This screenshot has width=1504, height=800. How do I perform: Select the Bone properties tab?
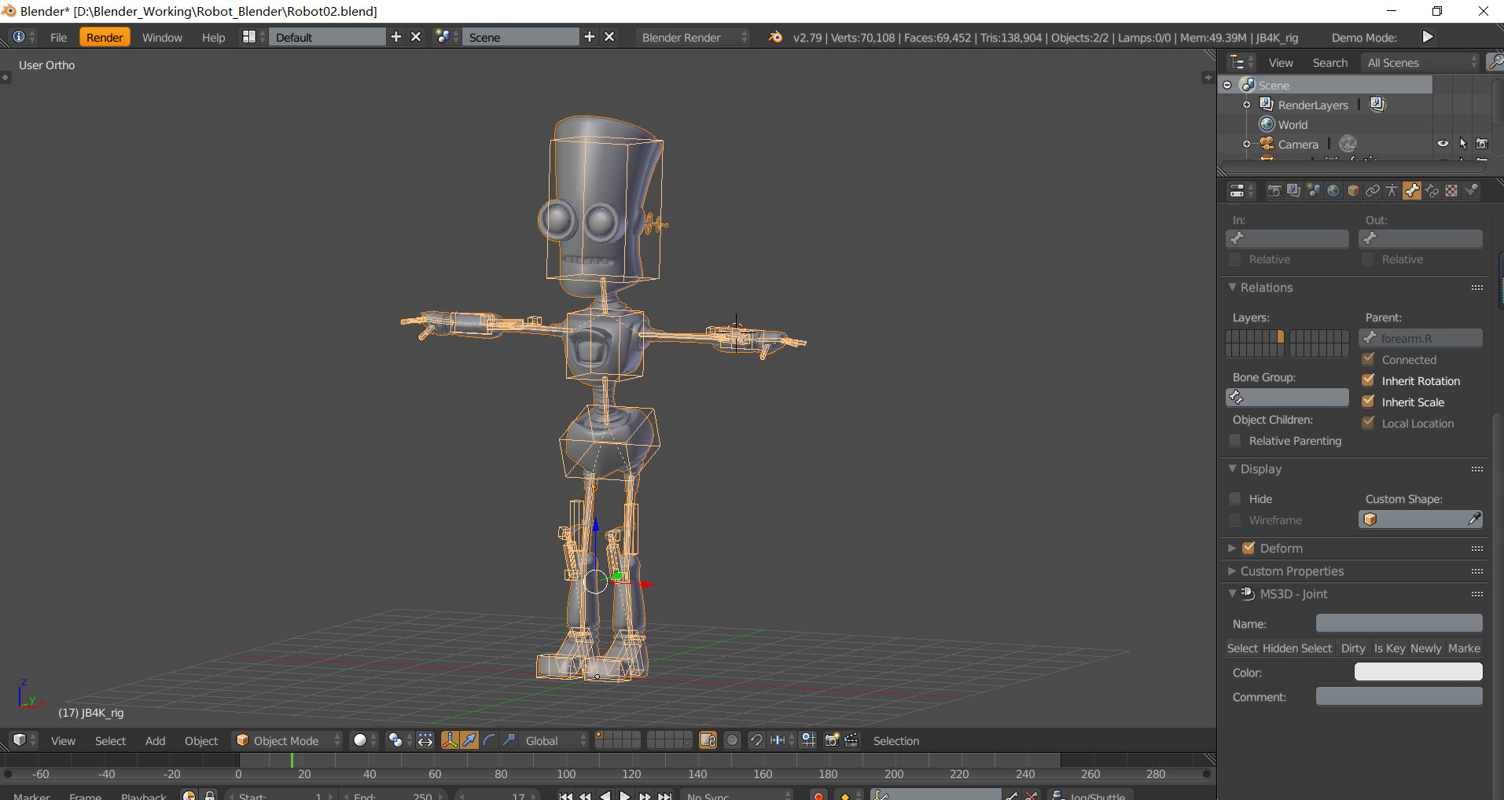(x=1413, y=190)
